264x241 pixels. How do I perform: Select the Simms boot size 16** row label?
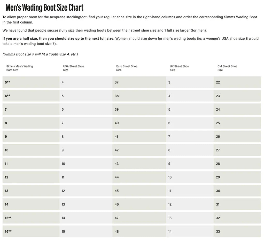coord(8,231)
